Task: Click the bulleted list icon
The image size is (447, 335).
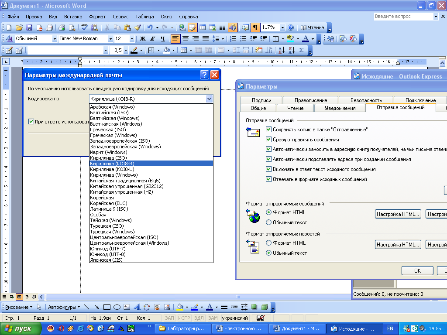Action: pyautogui.click(x=243, y=39)
